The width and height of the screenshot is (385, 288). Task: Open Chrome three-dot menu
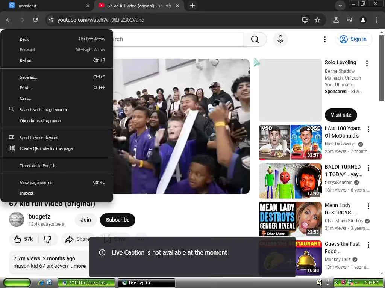click(x=377, y=20)
